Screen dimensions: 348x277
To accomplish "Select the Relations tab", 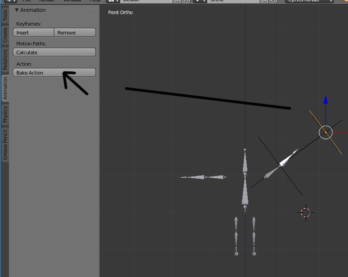I will point(5,60).
